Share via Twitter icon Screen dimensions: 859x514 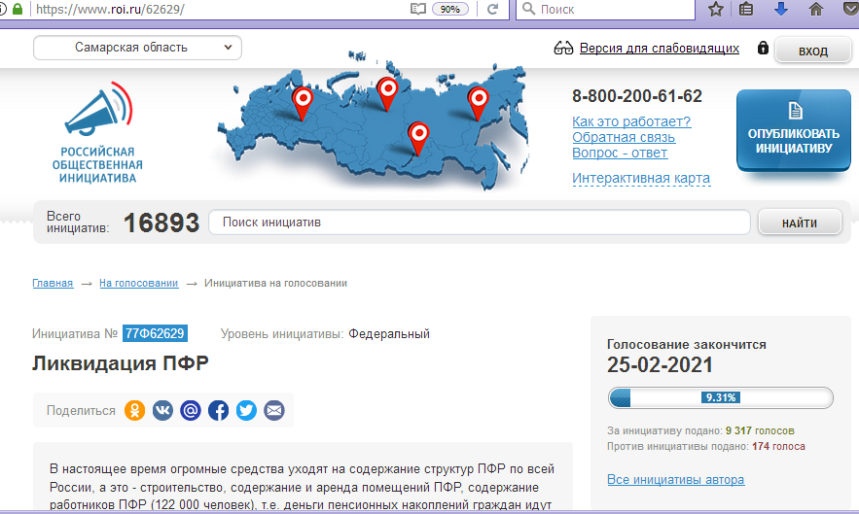tap(246, 410)
